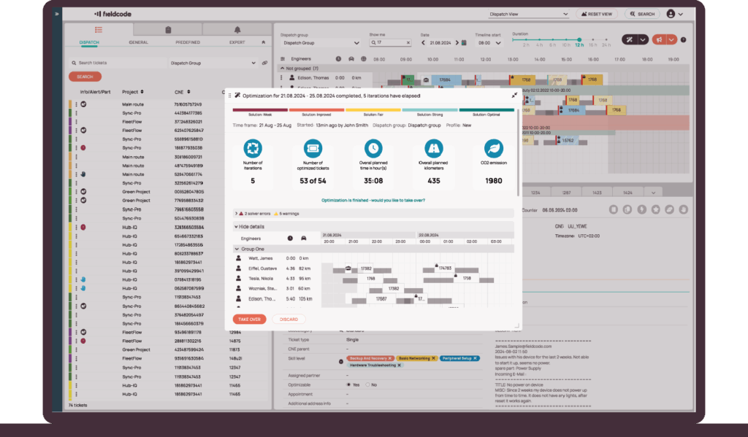Click the calendar icon next to date
The image size is (748, 437).
point(463,43)
